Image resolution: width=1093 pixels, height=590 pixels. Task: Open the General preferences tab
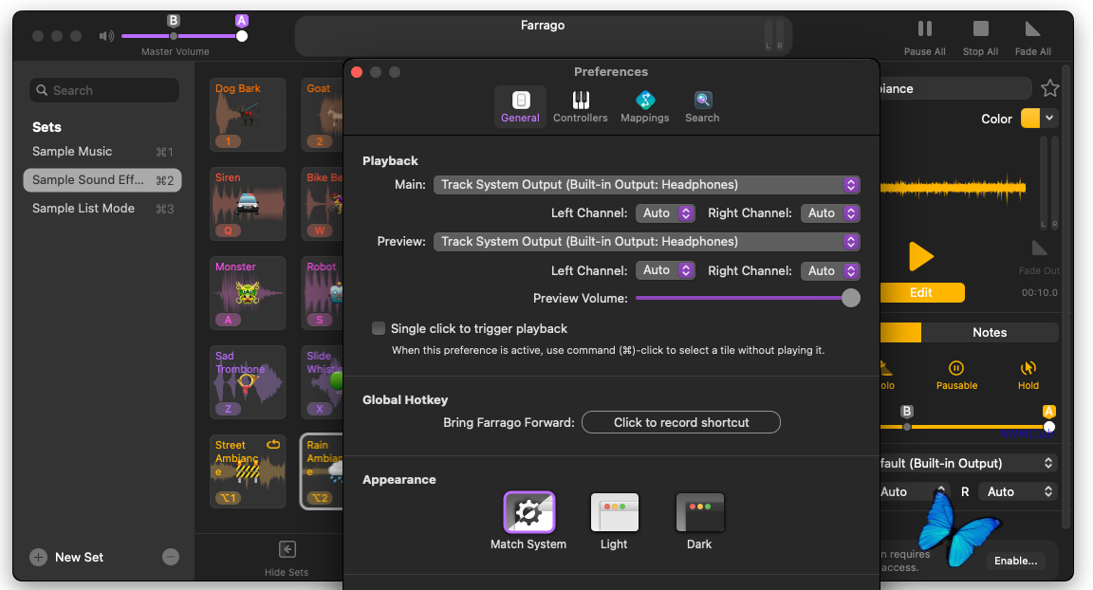[520, 106]
